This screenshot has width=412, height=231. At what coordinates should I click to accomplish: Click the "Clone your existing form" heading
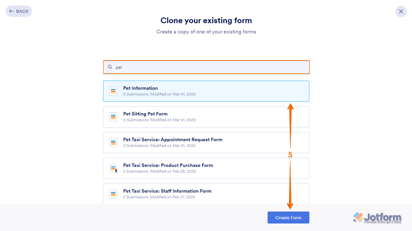(x=206, y=21)
